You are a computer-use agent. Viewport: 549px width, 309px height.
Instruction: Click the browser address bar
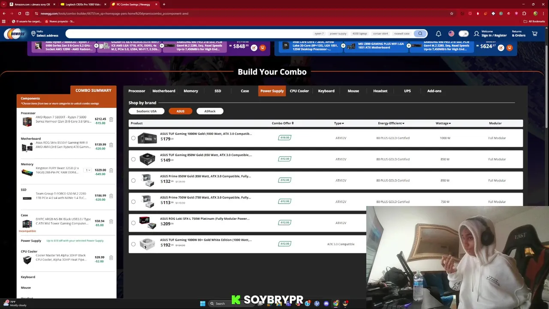pos(240,13)
